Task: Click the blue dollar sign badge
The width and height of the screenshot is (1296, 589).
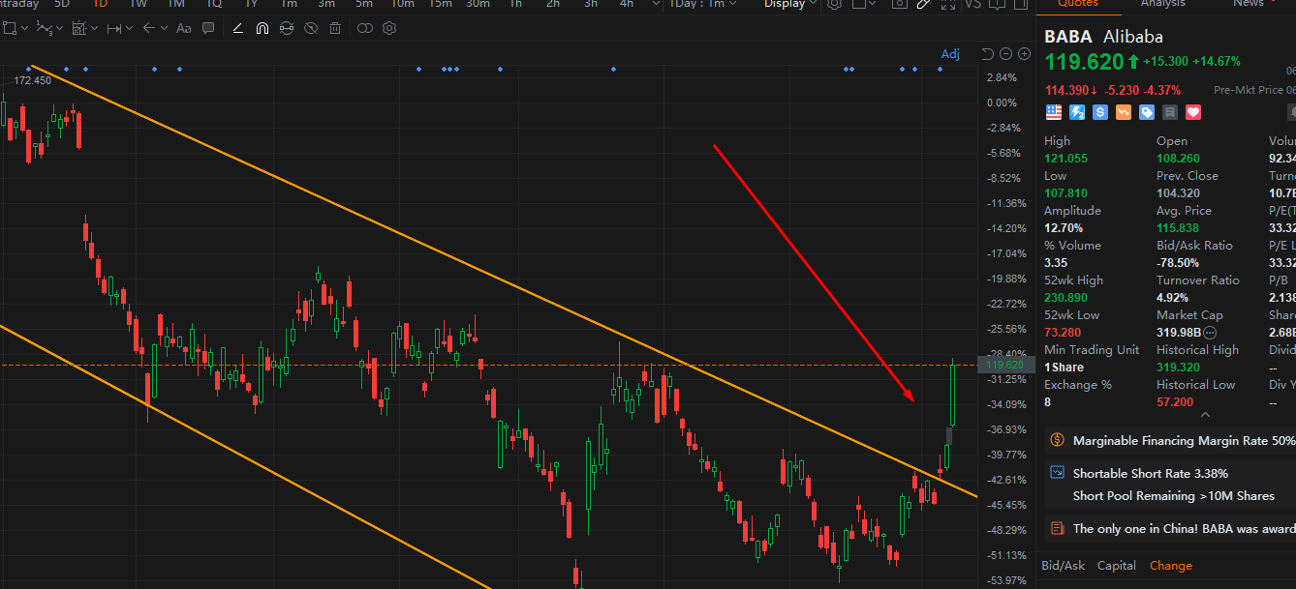Action: click(x=1100, y=112)
